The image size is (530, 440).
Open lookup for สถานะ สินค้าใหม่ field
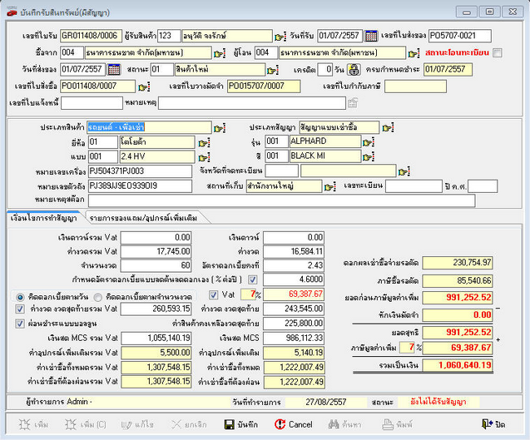click(x=273, y=70)
